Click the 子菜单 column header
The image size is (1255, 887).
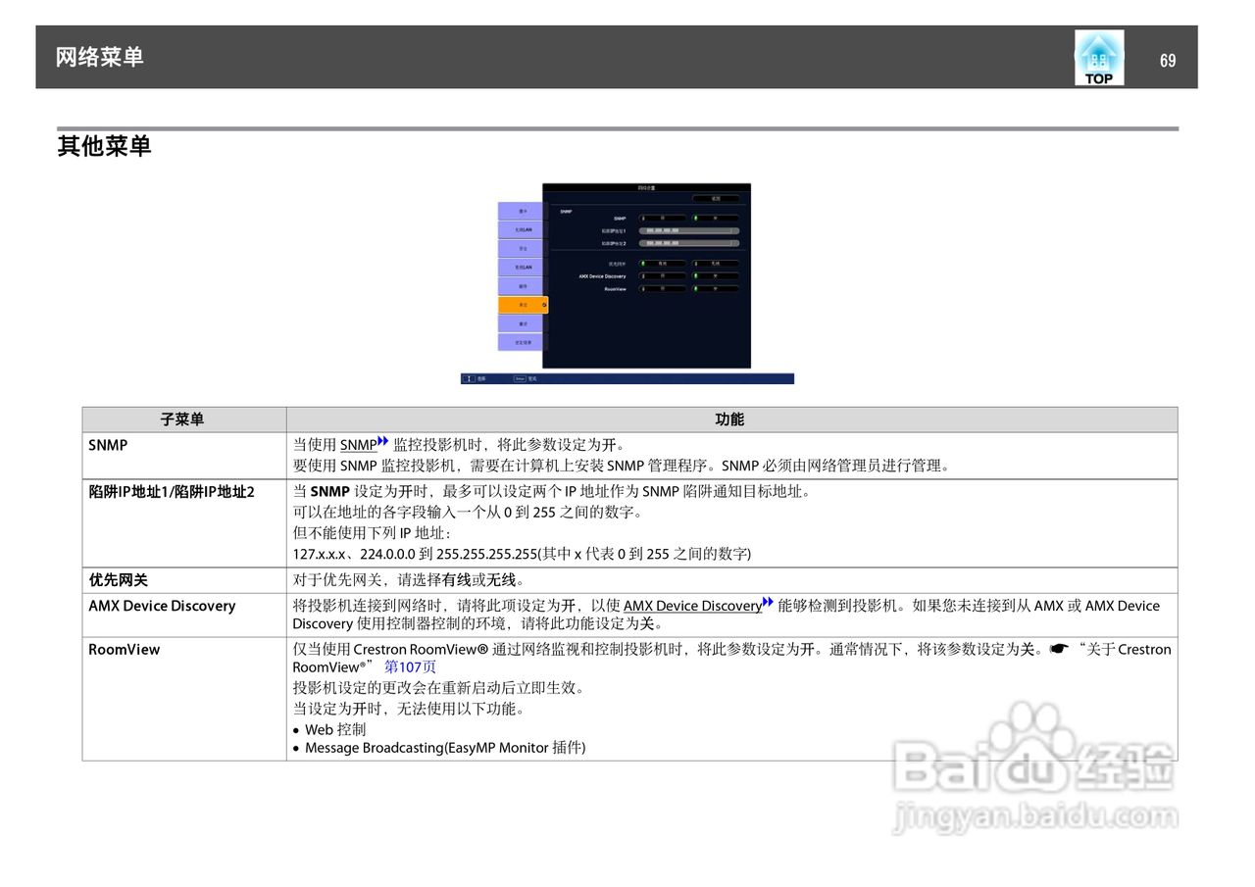coord(182,419)
